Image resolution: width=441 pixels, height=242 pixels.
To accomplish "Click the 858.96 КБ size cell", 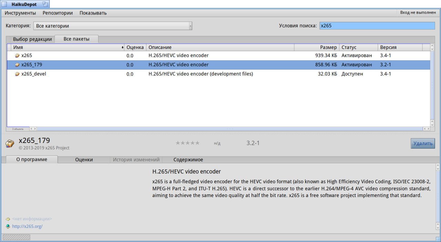I will click(326, 65).
